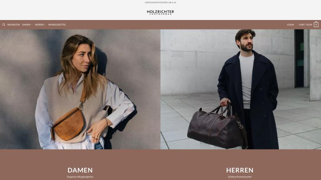This screenshot has height=180, width=321.
Task: Click the Holzrichter Leatherbag logo
Action: pyautogui.click(x=160, y=12)
